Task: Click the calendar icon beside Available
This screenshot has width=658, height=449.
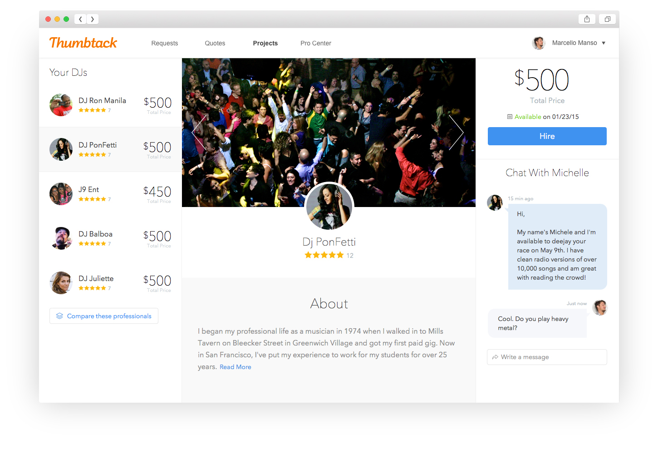Action: 510,117
